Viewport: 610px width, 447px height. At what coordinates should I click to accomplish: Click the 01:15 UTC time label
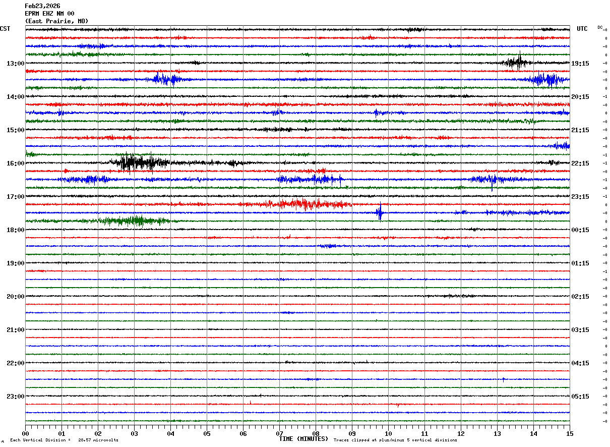[x=580, y=263]
